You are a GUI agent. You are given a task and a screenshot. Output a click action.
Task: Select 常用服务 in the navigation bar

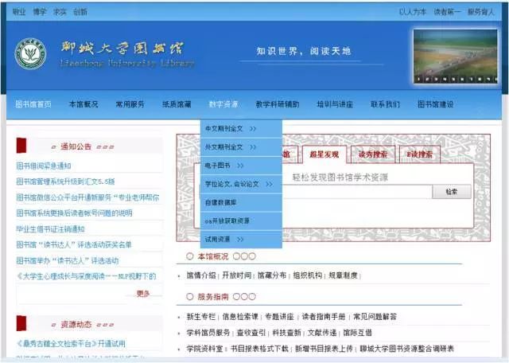point(130,104)
